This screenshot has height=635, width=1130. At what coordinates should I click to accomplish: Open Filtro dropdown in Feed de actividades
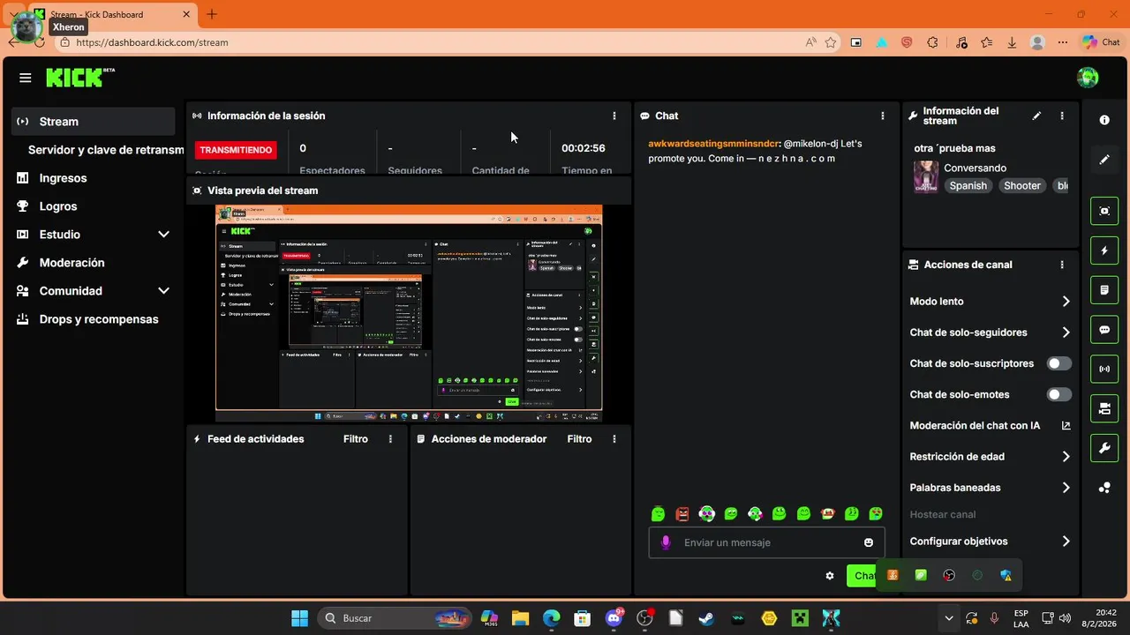coord(356,439)
